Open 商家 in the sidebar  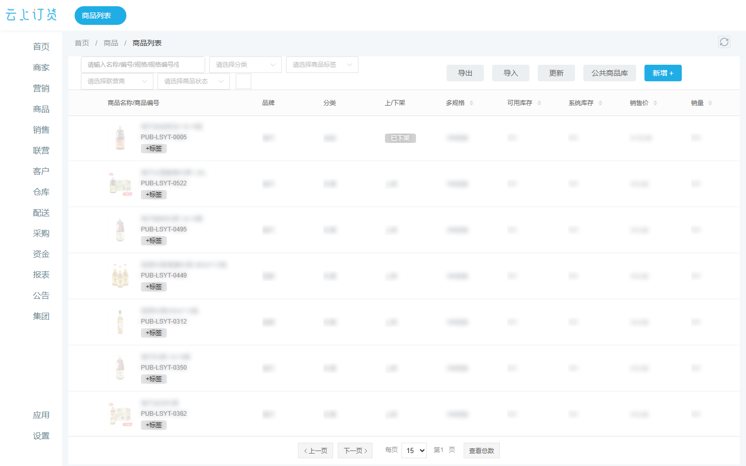41,67
